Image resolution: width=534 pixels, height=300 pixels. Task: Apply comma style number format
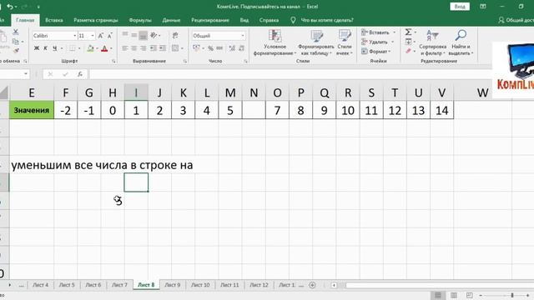click(x=219, y=48)
